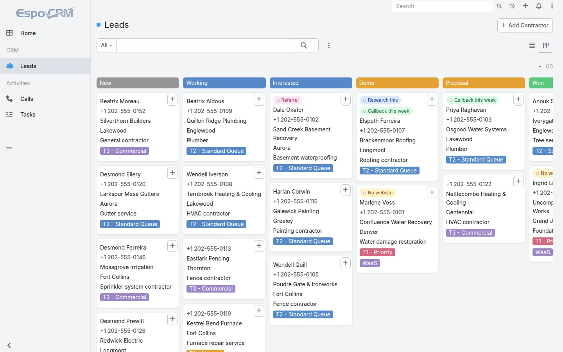Click T3 - Commercial tag on Beatrix Moreau card
Viewport: 563px width, 352px height.
124,151
